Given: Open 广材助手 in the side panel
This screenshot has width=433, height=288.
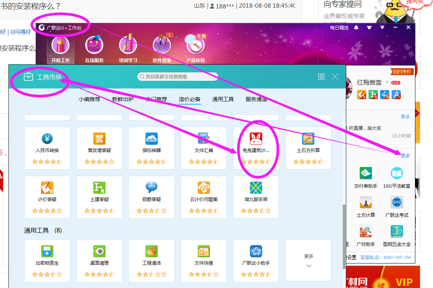Looking at the screenshot, I should coord(365,236).
